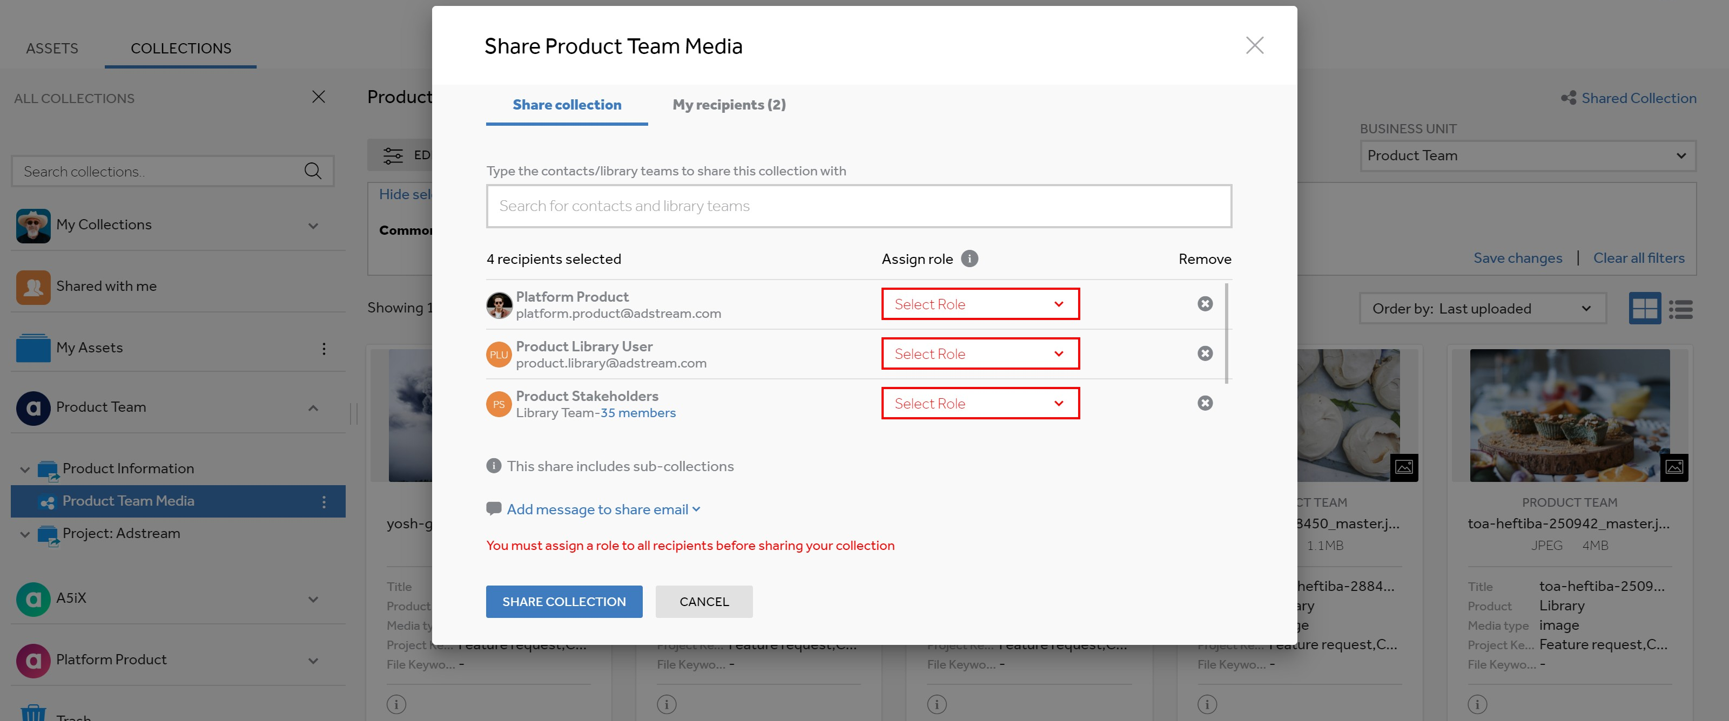Click the message bubble icon
Image resolution: width=1729 pixels, height=721 pixels.
tap(493, 508)
